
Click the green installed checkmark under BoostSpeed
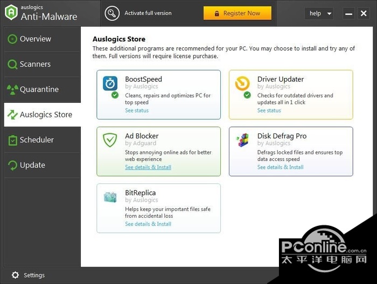click(x=115, y=95)
